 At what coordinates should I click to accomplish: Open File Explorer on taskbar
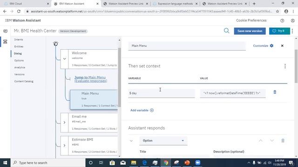coord(134,163)
